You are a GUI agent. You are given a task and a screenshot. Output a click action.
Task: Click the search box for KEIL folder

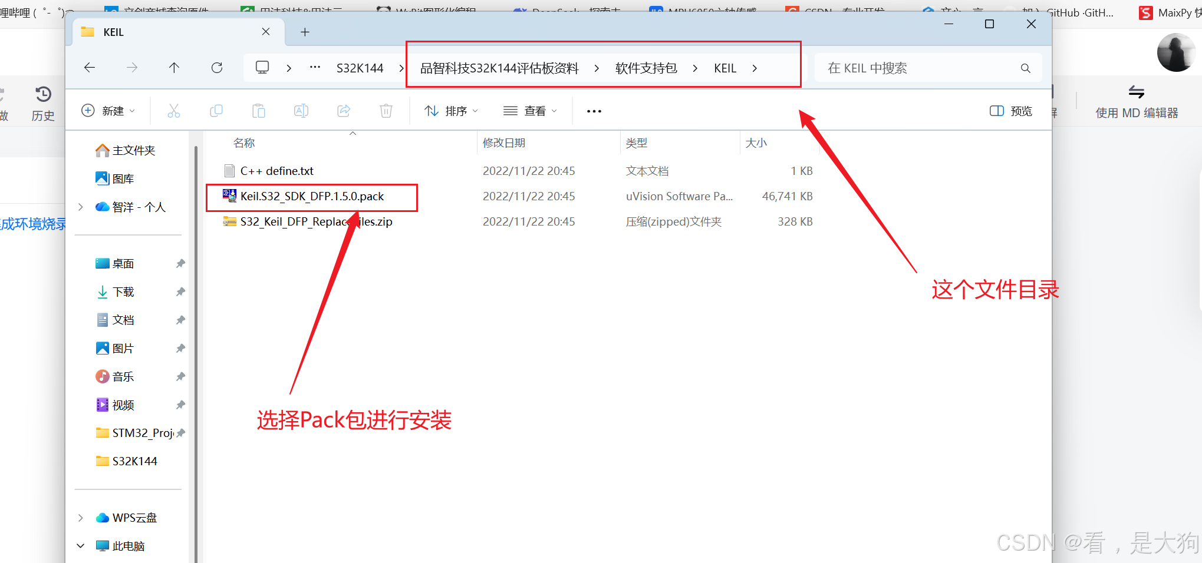click(x=928, y=68)
